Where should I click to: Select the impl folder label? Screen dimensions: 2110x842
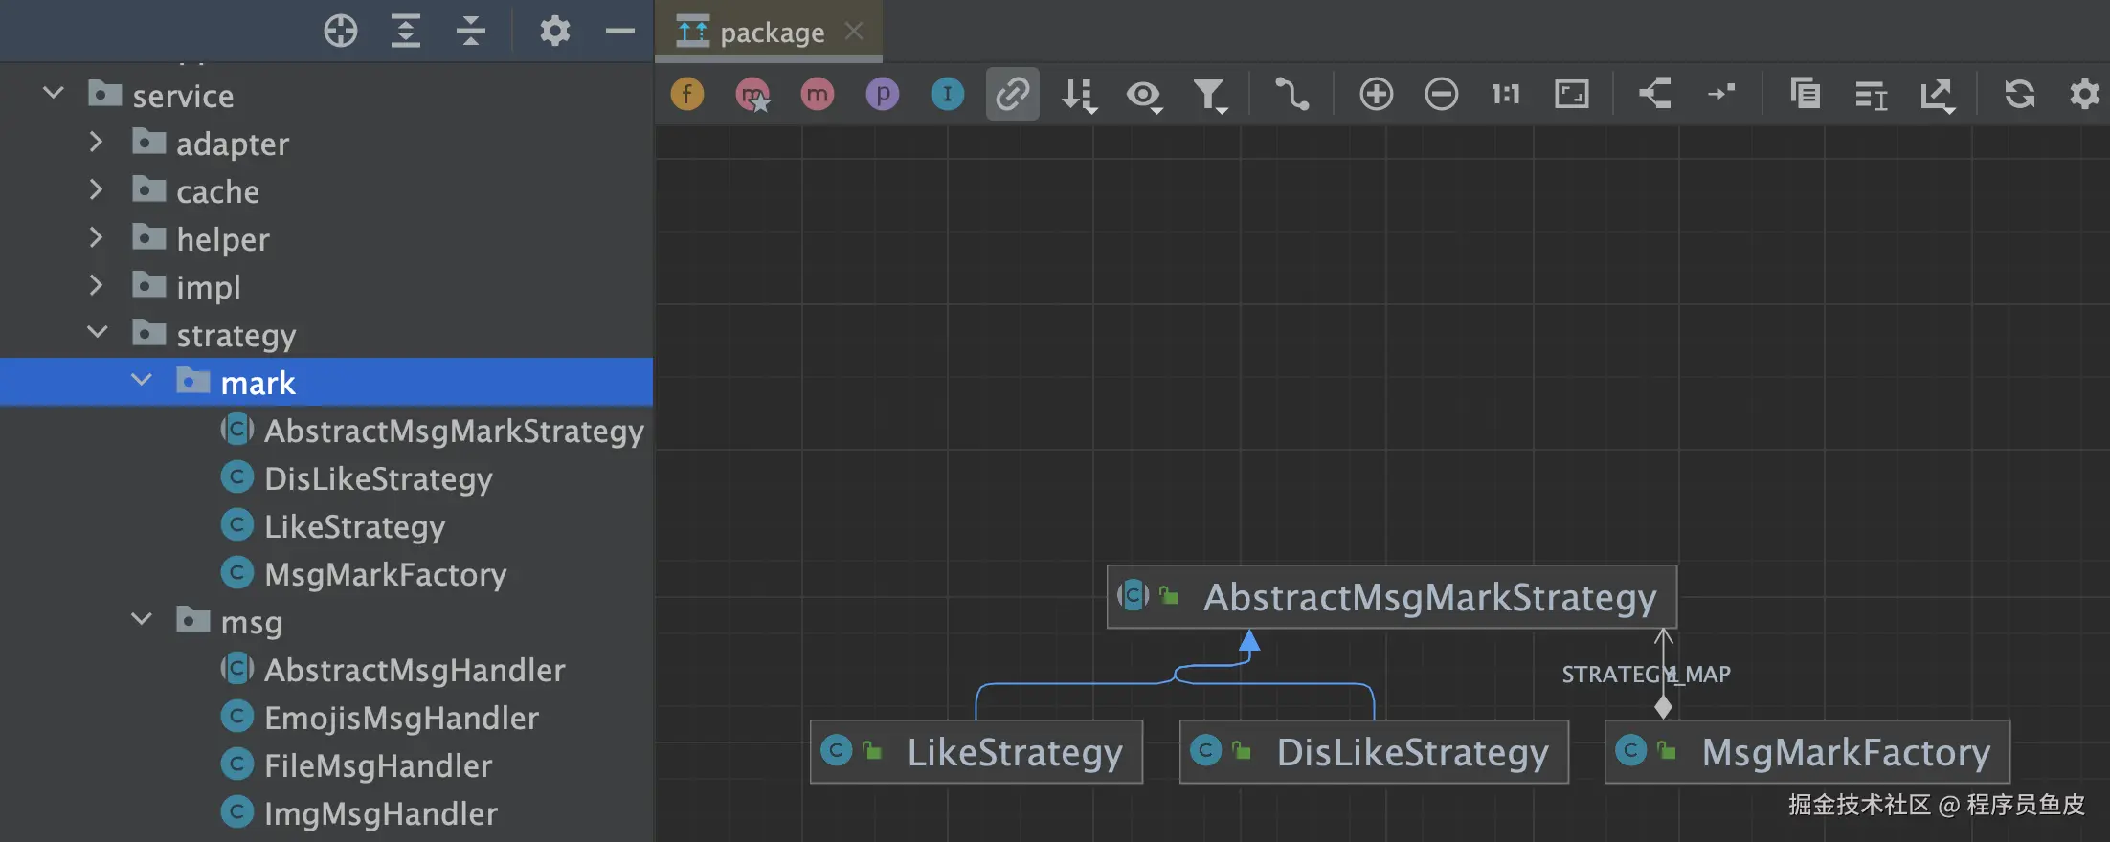tap(208, 287)
